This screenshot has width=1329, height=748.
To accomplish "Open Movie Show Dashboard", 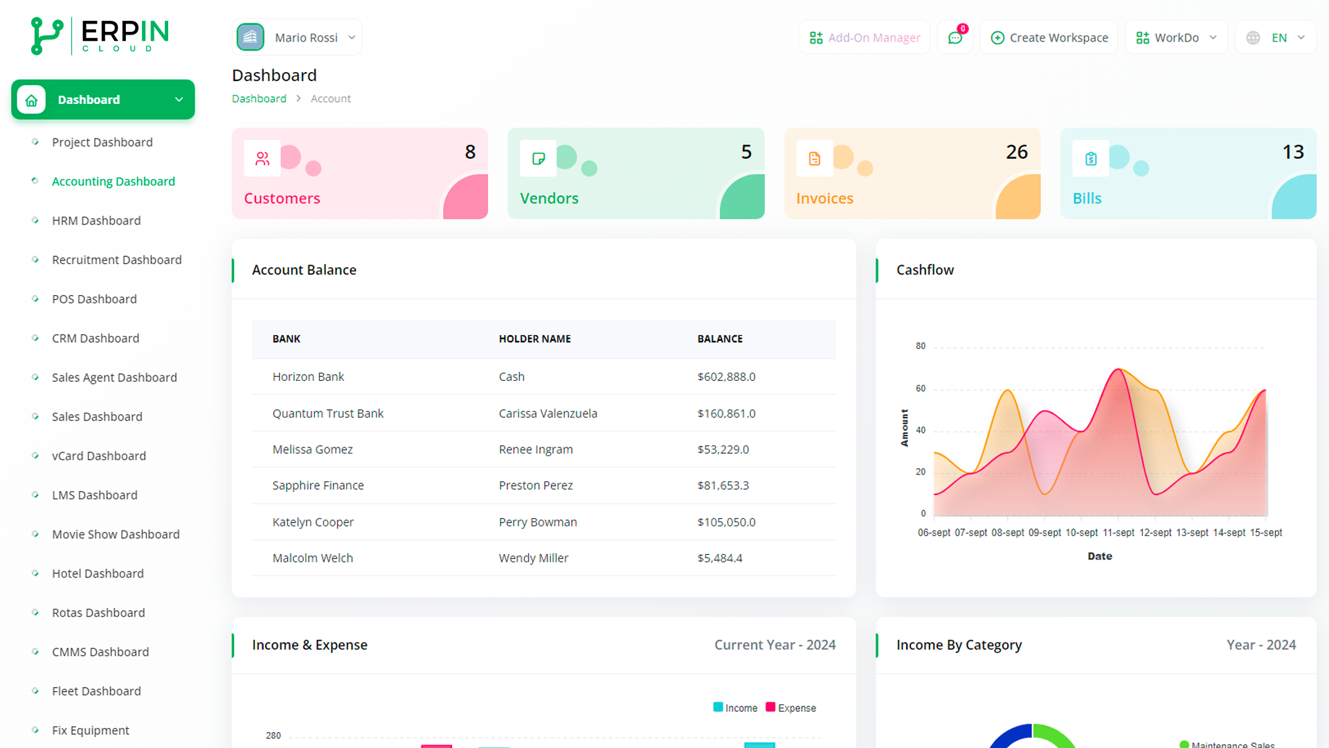I will click(116, 534).
